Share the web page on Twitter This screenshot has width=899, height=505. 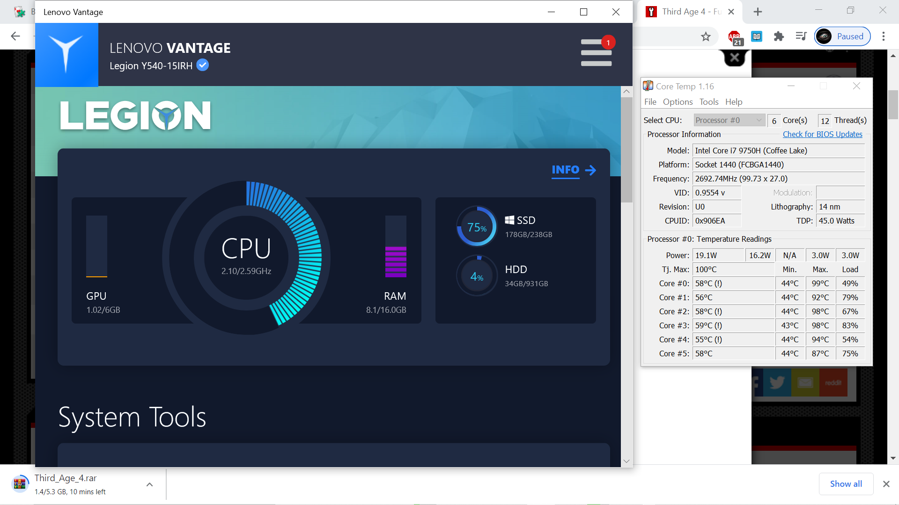[x=777, y=382]
